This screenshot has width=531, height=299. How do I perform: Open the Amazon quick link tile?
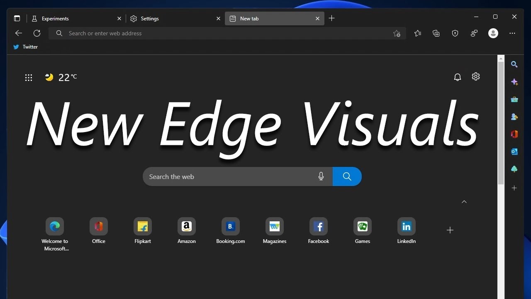click(187, 231)
